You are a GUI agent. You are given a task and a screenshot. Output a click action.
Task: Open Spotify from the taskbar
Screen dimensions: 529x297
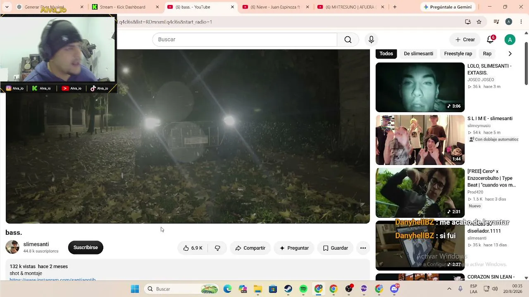[x=303, y=289]
